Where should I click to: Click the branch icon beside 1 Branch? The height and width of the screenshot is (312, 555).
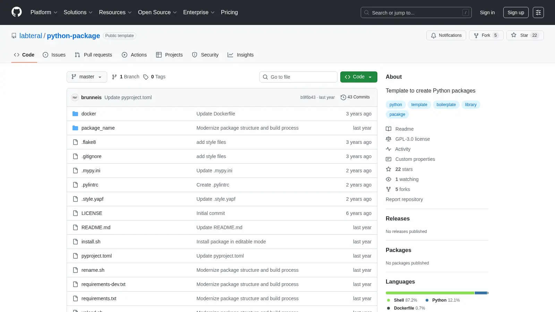[114, 77]
